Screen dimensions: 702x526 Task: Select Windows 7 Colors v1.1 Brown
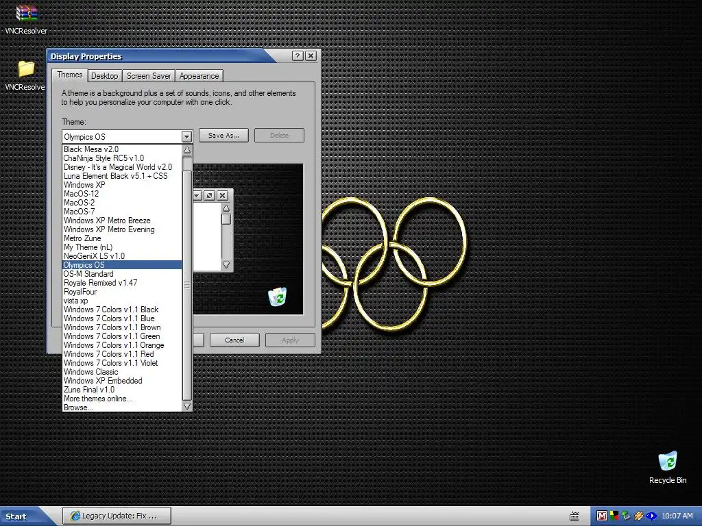click(x=122, y=327)
